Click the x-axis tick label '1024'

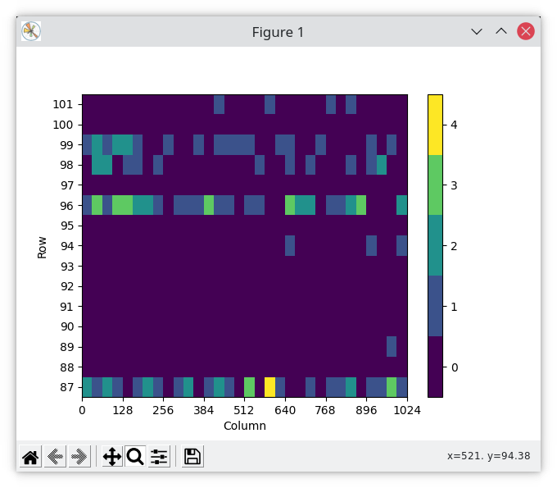407,410
